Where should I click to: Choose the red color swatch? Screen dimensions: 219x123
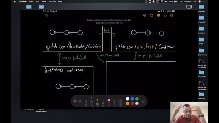(x=132, y=104)
